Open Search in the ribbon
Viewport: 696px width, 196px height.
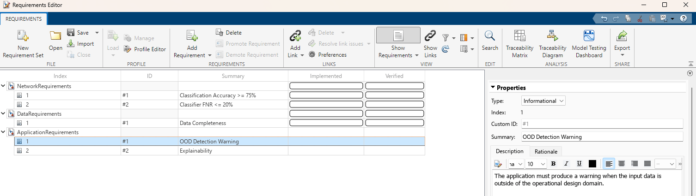point(490,41)
